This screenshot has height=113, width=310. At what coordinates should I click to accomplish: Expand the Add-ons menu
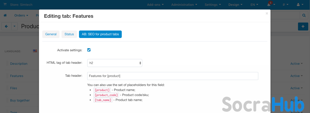[x=155, y=4]
